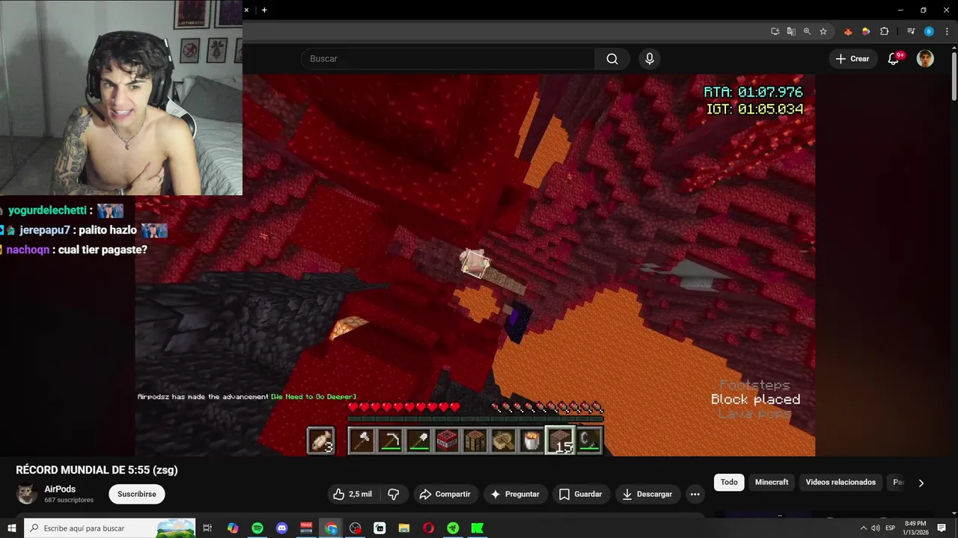Click the video title RÉCORD MUNDIAL DE 5:55
Screen dimensions: 958x538
[97, 470]
